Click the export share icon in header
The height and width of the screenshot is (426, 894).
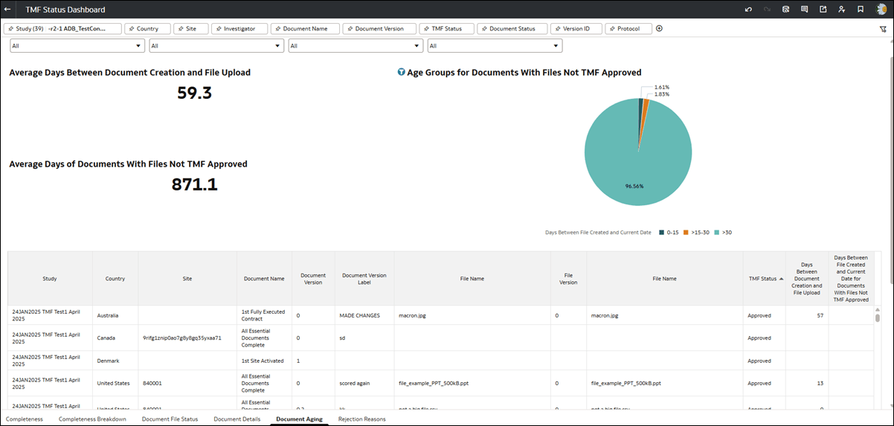click(823, 10)
